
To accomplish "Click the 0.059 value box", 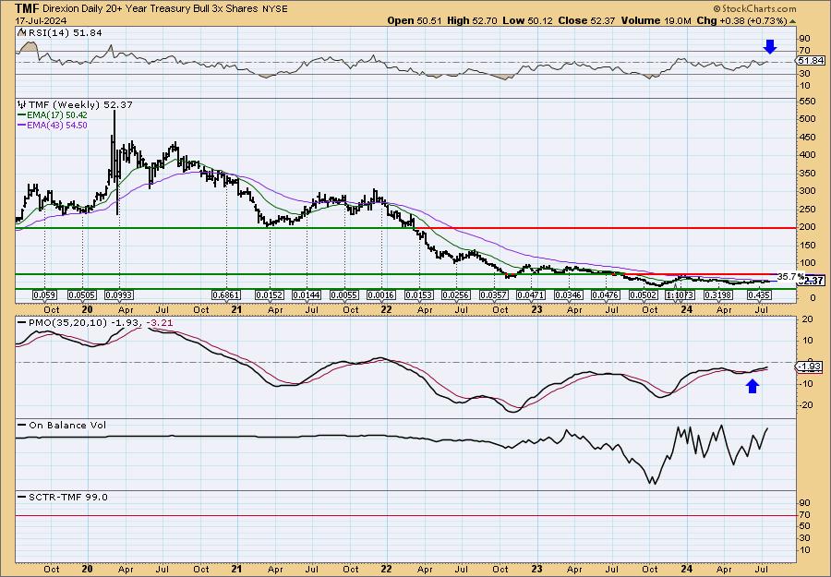I will [44, 295].
